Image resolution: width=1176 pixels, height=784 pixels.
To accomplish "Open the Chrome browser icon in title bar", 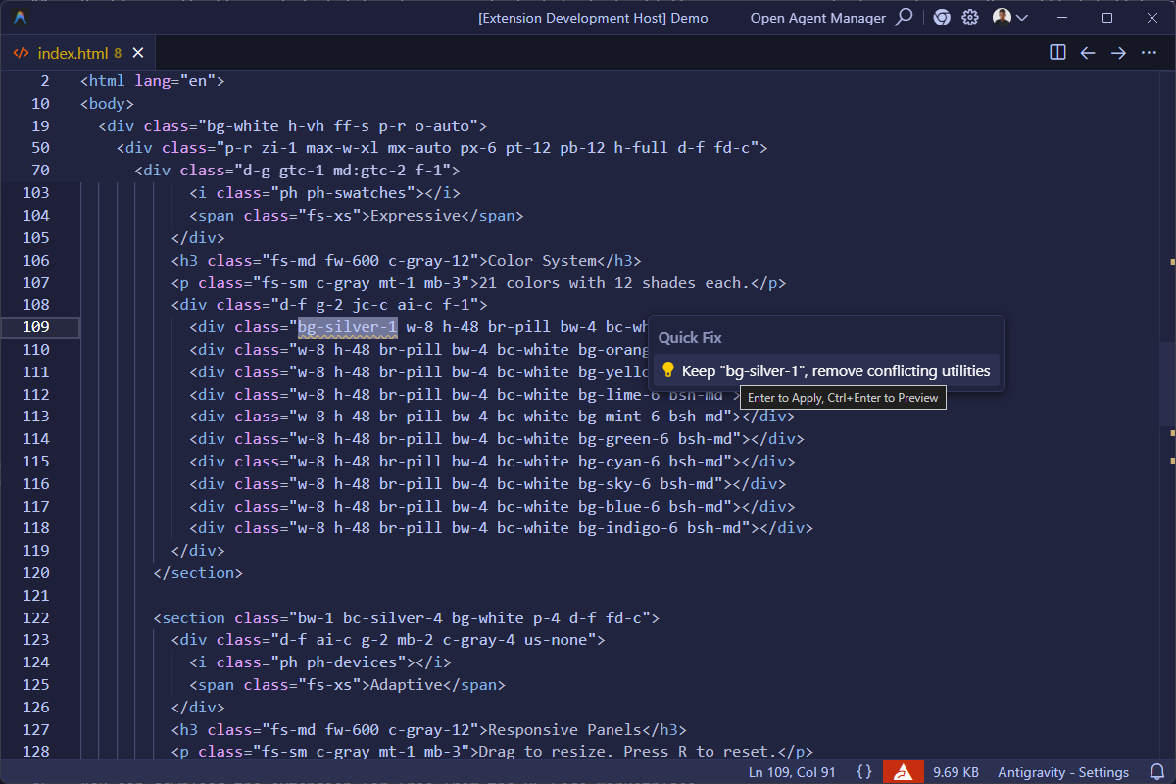I will point(942,18).
